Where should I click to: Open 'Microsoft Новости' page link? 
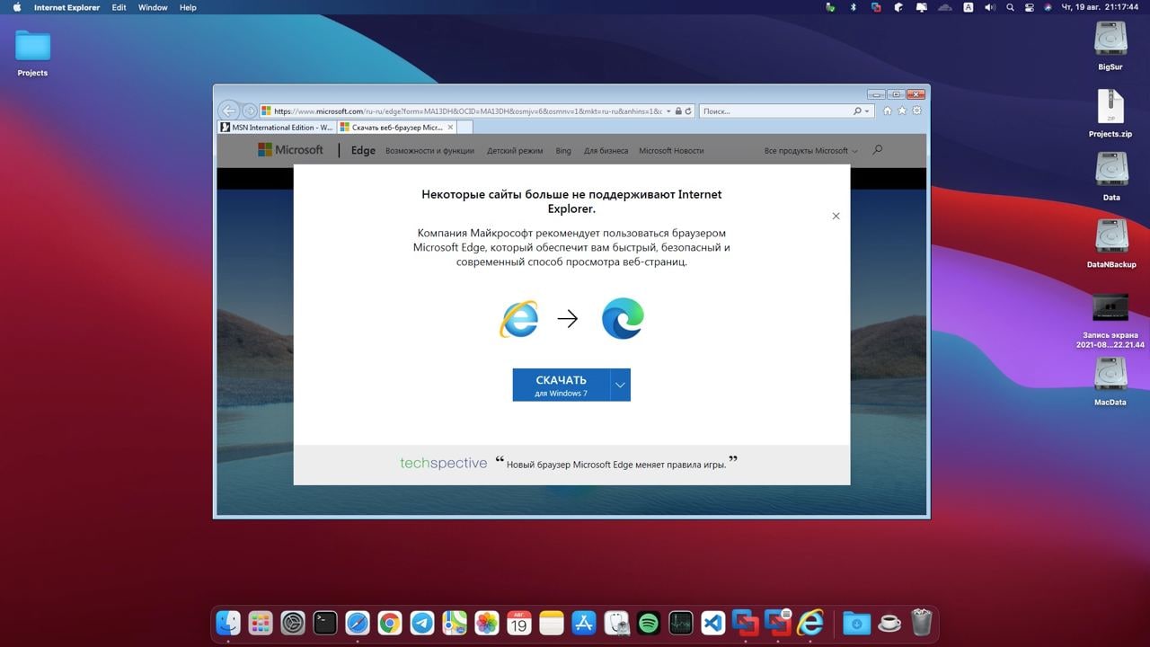[671, 151]
